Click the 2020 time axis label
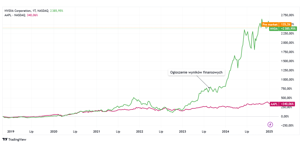302x144 pixels. click(x=54, y=132)
